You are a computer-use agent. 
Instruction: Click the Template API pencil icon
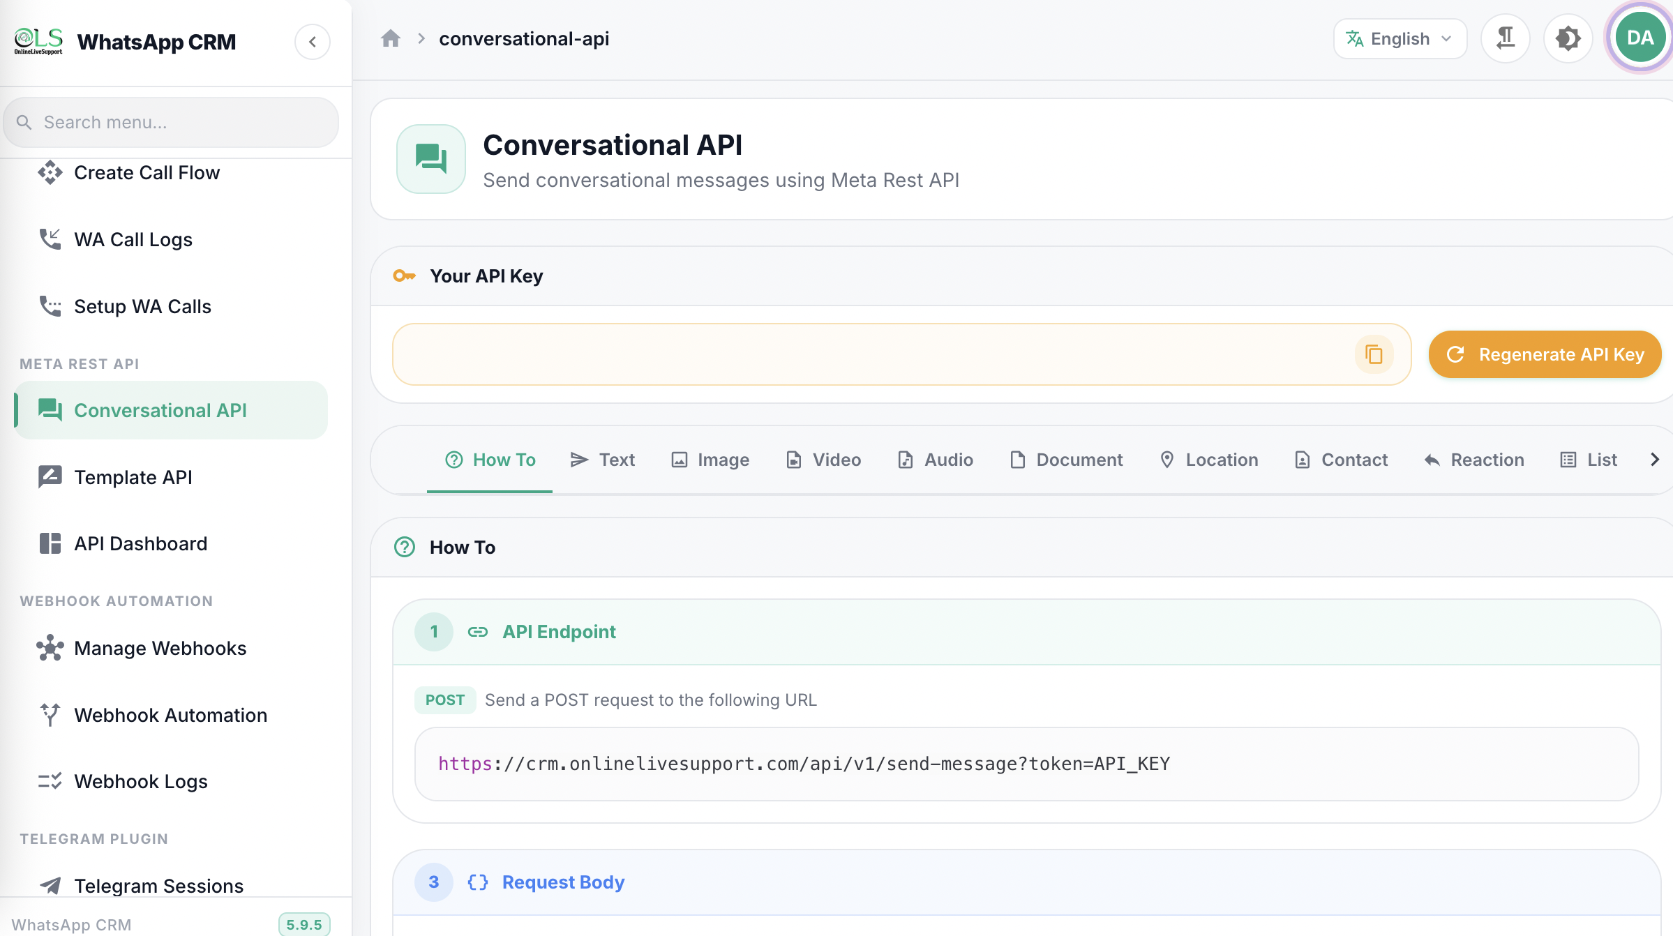pos(50,477)
